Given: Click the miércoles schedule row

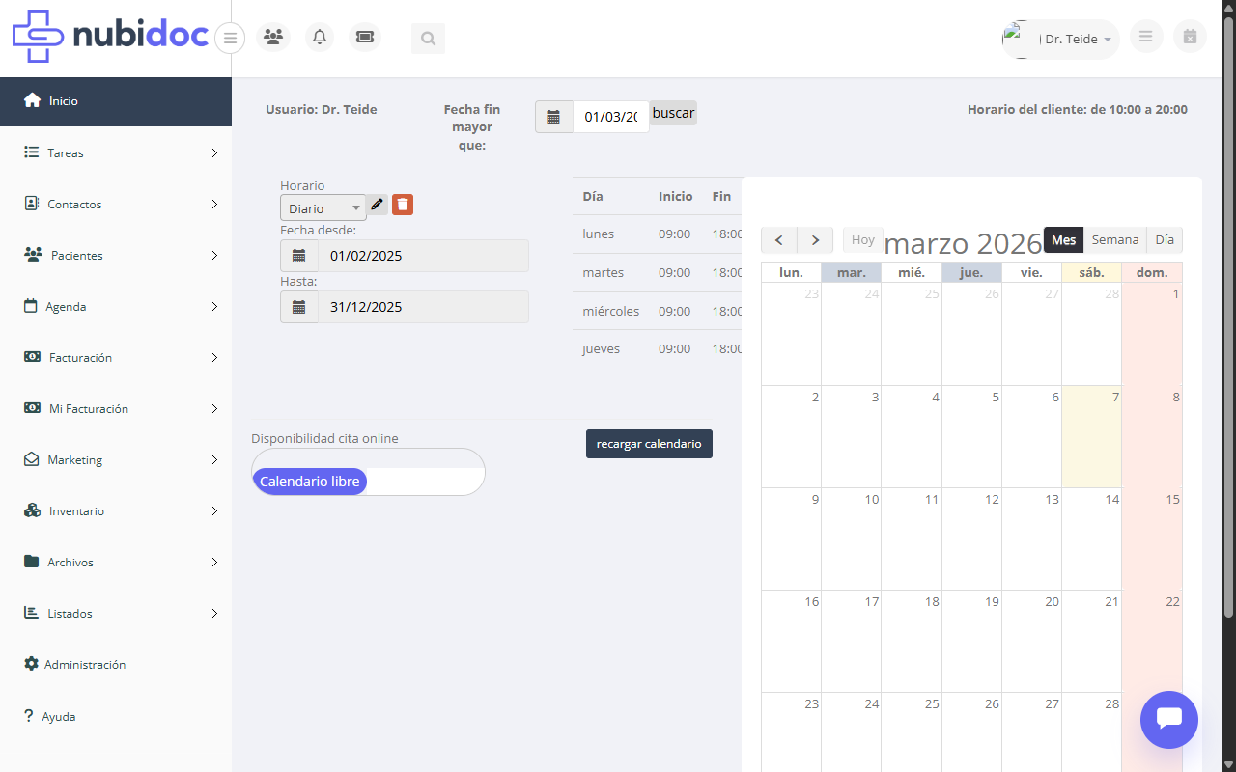Looking at the screenshot, I should 658,312.
